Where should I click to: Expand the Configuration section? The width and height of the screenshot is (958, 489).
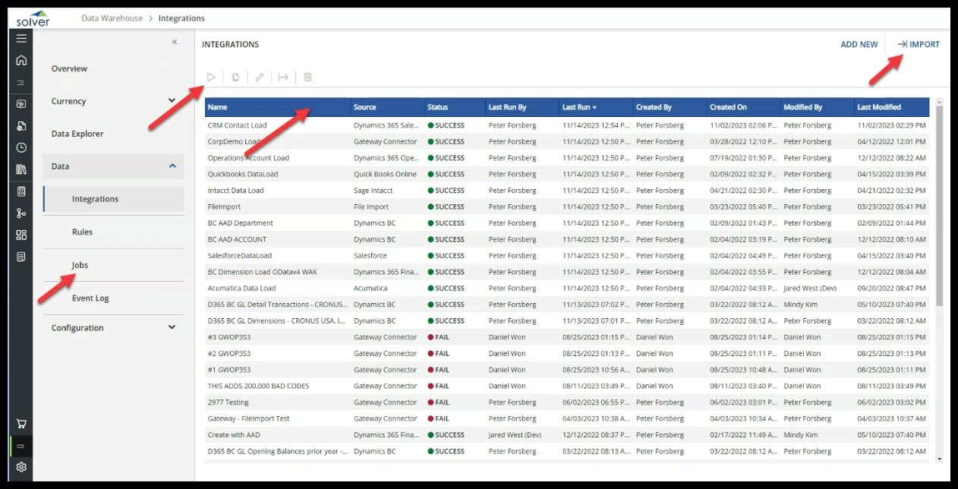tap(172, 327)
